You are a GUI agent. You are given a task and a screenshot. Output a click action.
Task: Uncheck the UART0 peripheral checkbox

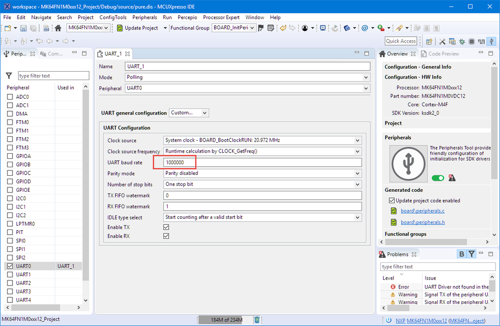10,266
